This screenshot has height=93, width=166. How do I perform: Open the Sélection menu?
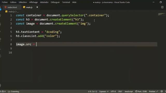[23, 2]
